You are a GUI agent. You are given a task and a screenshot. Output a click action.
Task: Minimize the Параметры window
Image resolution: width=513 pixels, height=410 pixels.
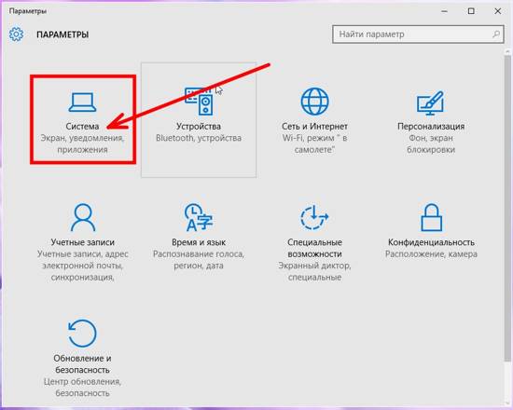pyautogui.click(x=444, y=11)
